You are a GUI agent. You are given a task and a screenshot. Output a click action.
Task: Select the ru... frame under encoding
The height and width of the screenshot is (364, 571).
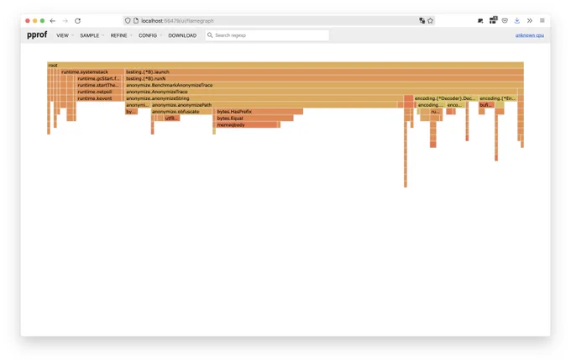(x=436, y=112)
